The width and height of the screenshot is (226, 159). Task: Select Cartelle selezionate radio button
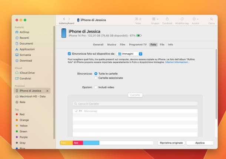click(96, 78)
